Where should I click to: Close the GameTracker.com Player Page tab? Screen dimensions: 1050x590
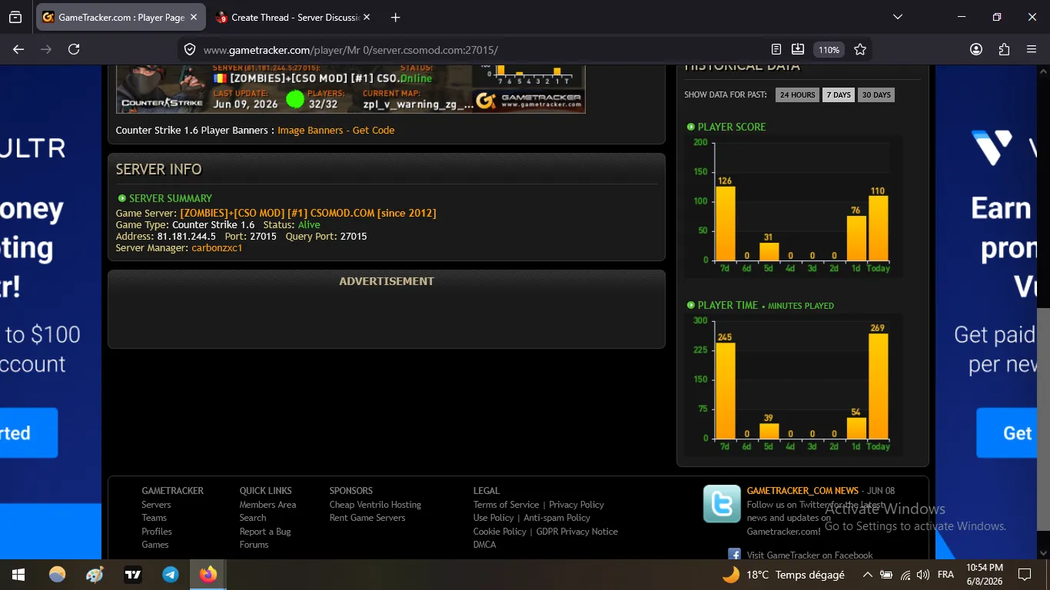(194, 17)
